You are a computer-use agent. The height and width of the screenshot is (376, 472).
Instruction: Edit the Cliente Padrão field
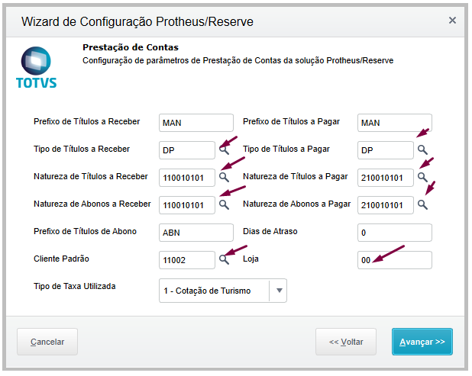point(187,260)
